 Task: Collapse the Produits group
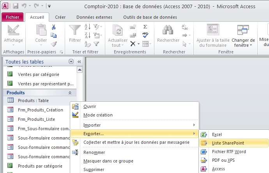(x=70, y=93)
